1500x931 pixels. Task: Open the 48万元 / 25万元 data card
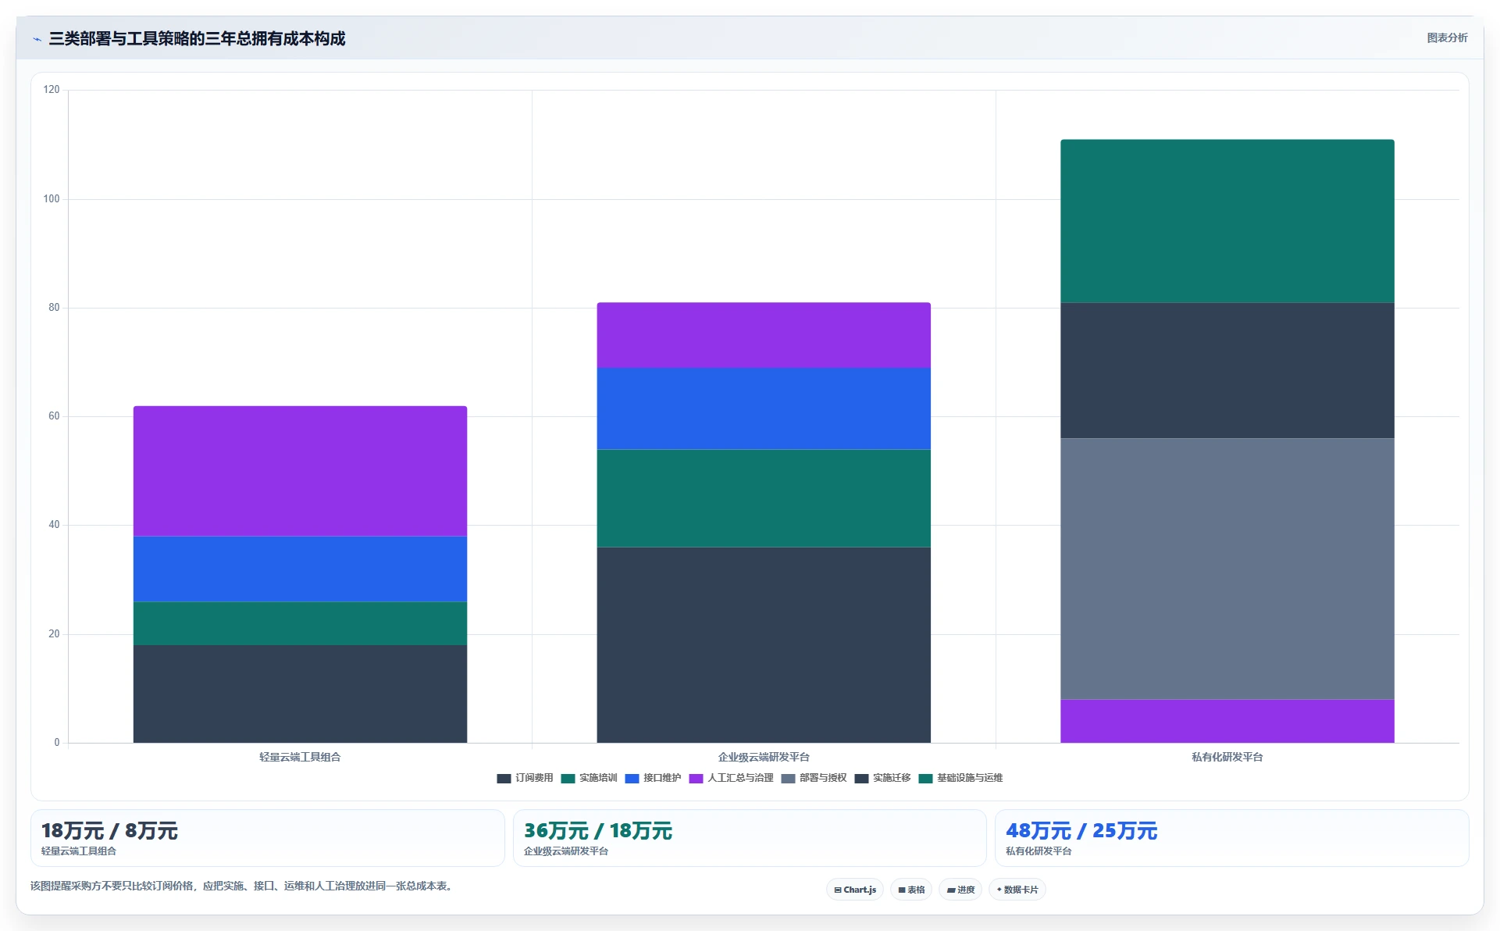click(1231, 838)
